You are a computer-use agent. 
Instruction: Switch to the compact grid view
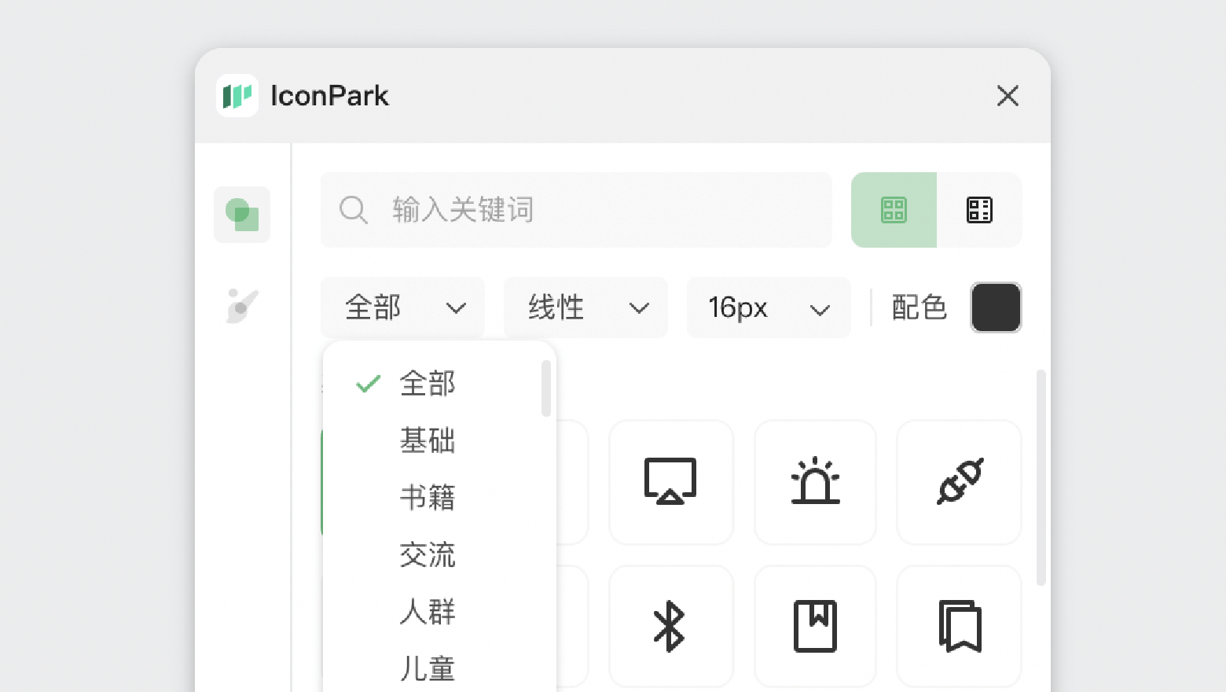click(978, 210)
